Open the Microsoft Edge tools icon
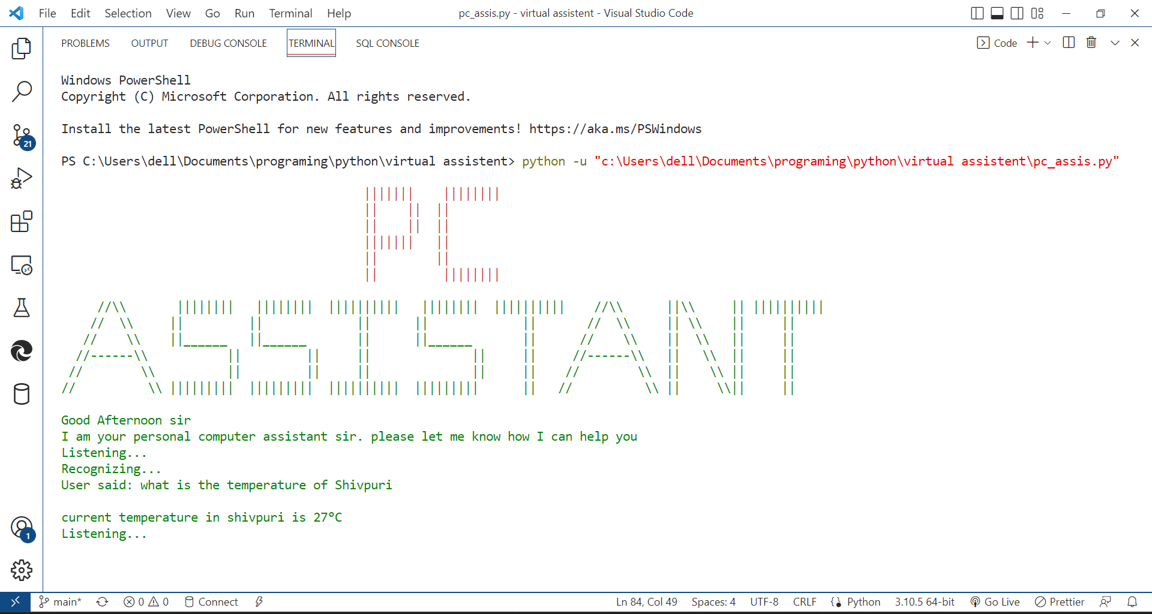This screenshot has width=1152, height=614. [x=22, y=351]
